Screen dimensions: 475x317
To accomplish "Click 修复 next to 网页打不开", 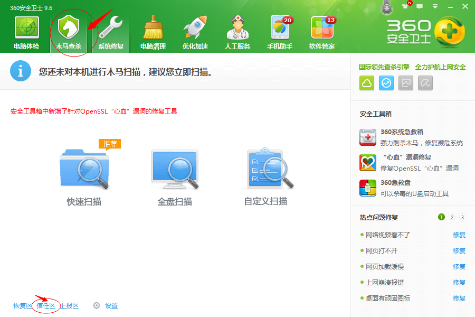I will pyautogui.click(x=459, y=251).
